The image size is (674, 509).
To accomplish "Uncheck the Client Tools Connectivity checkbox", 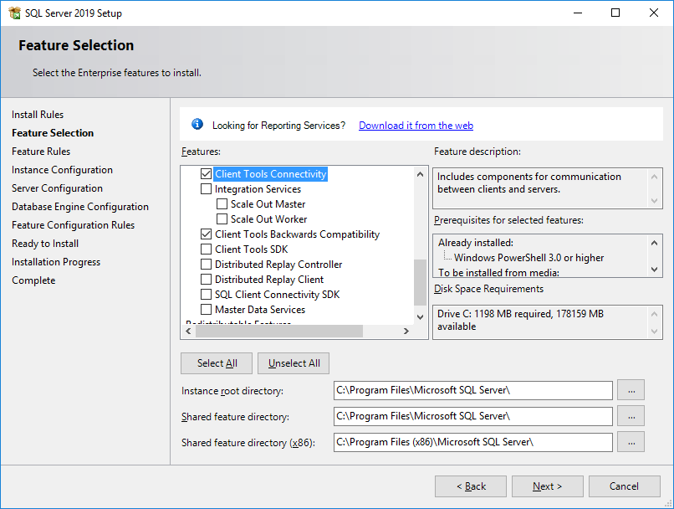I will coord(207,174).
